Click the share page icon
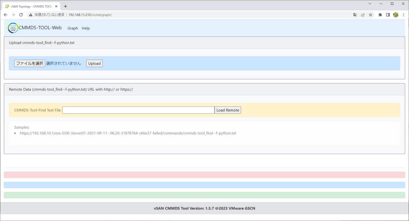 tap(363, 15)
